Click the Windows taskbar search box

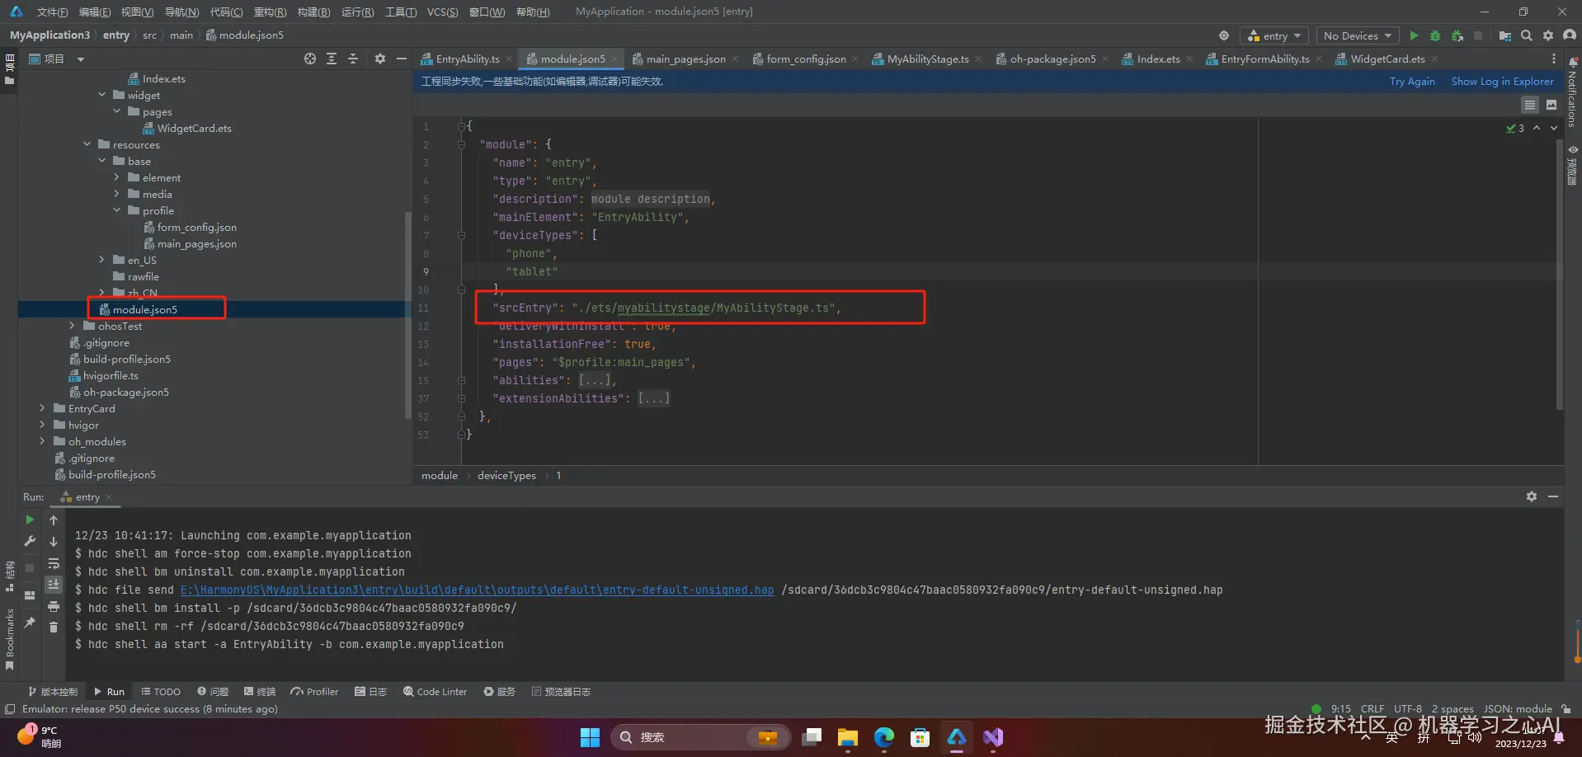(700, 736)
